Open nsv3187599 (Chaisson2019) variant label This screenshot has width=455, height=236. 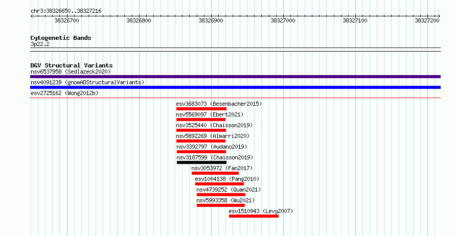tap(215, 157)
